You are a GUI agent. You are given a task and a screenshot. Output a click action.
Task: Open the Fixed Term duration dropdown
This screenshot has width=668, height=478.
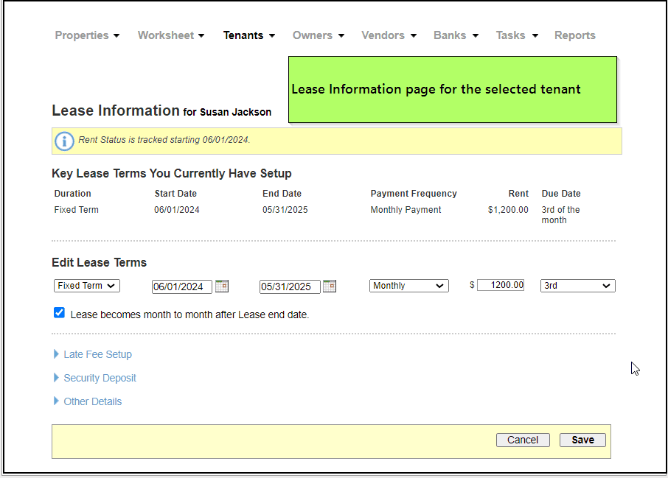click(x=86, y=286)
